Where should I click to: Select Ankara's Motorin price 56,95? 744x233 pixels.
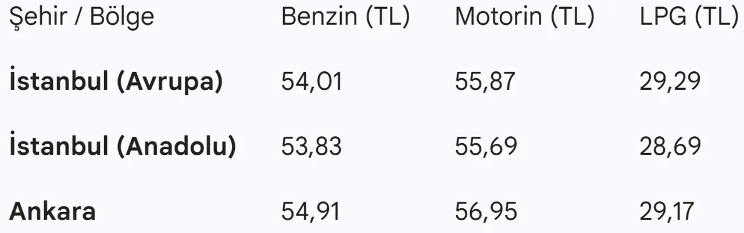[486, 212]
